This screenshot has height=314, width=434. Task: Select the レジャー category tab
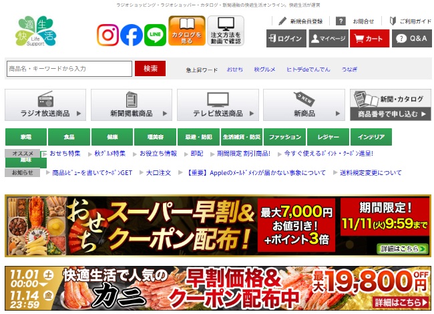[328, 137]
